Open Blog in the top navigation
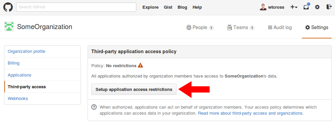The height and width of the screenshot is (124, 335). 182,7
